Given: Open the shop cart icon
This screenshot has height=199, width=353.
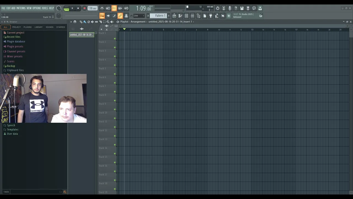Looking at the screenshot, I should (228, 16).
